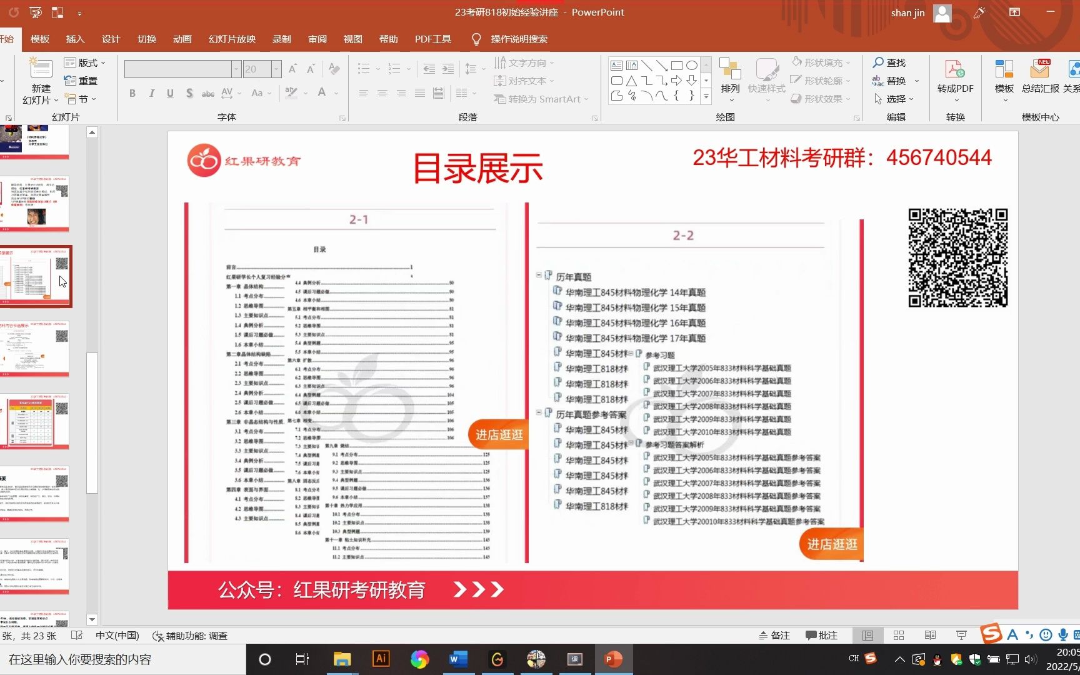Click the Increase Font Size icon
This screenshot has height=675, width=1080.
[x=292, y=69]
